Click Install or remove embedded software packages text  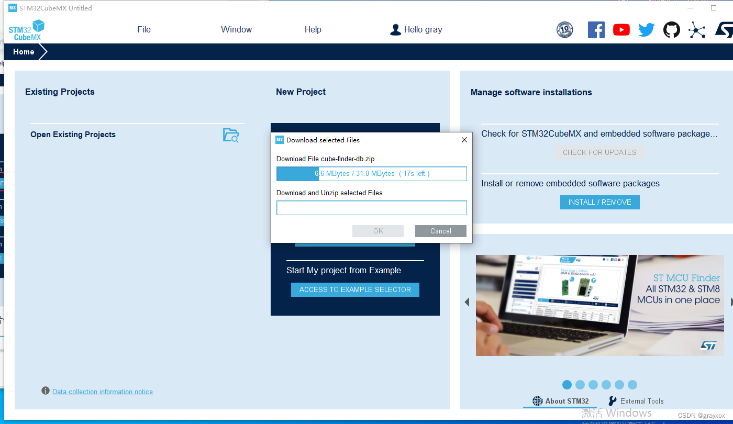pyautogui.click(x=570, y=183)
